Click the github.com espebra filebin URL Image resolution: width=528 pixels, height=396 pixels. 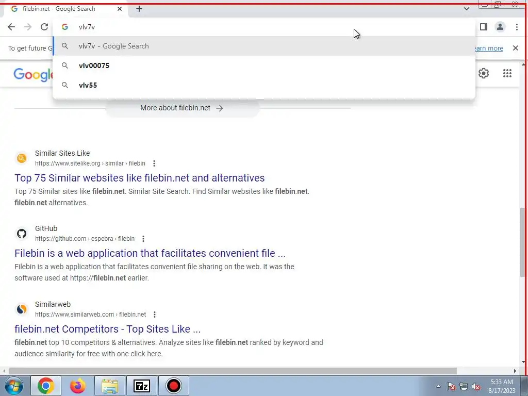(85, 239)
